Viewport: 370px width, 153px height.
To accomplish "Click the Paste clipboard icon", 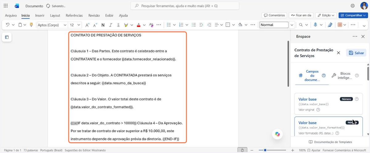I will 20,25.
